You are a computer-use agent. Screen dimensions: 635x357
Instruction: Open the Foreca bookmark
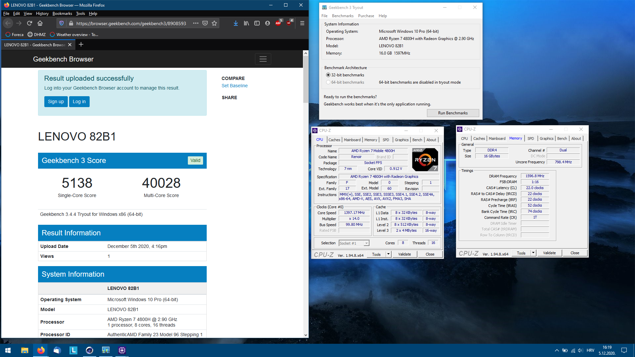[15, 34]
